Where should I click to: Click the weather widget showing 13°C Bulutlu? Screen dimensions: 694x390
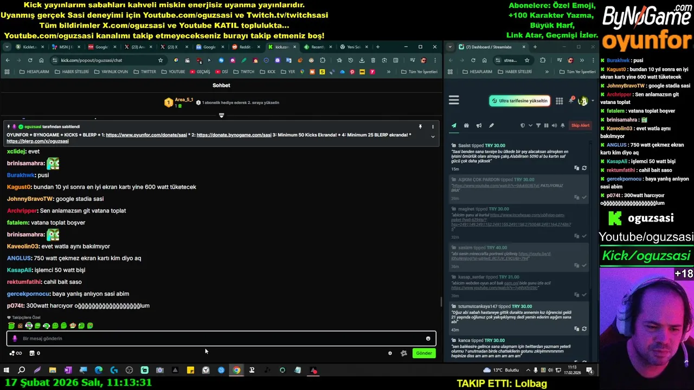pos(500,370)
